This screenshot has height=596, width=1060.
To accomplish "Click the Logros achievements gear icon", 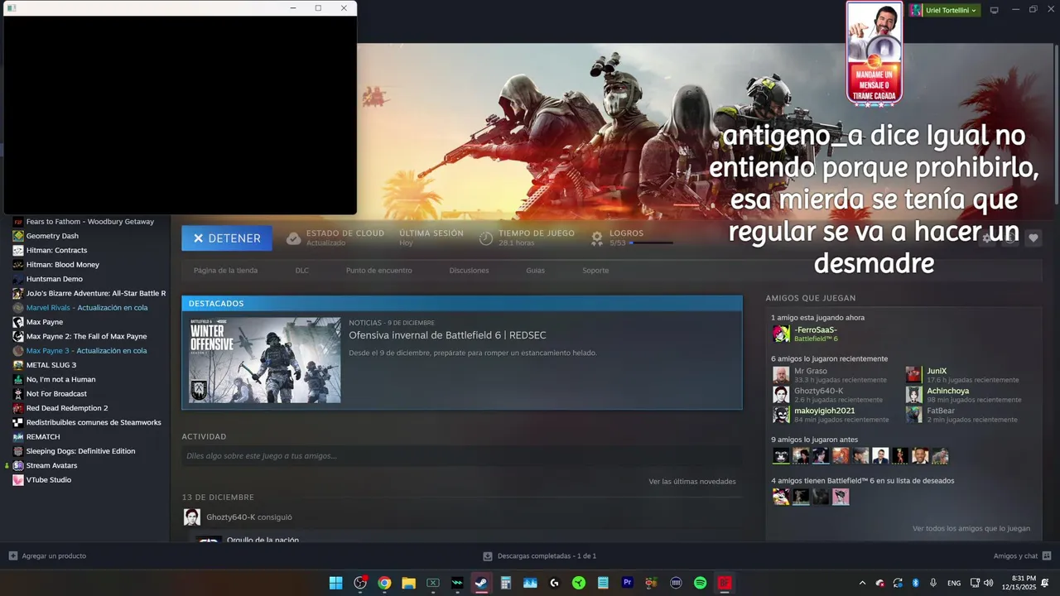I will click(x=596, y=238).
